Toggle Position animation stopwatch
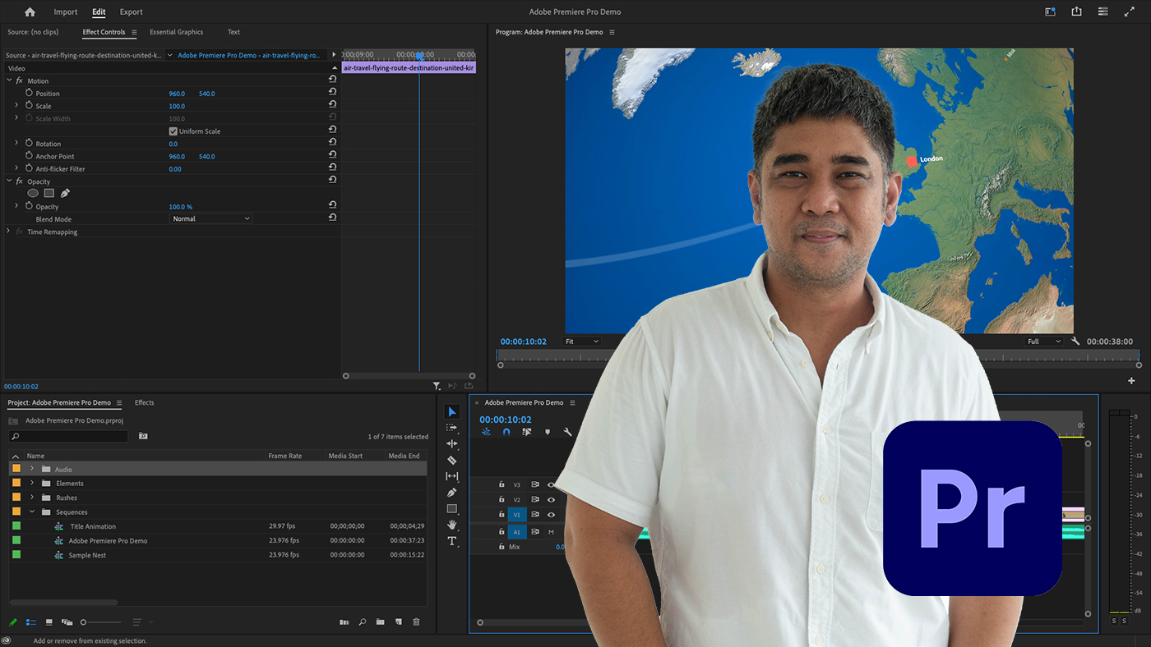1151x647 pixels. pyautogui.click(x=29, y=93)
